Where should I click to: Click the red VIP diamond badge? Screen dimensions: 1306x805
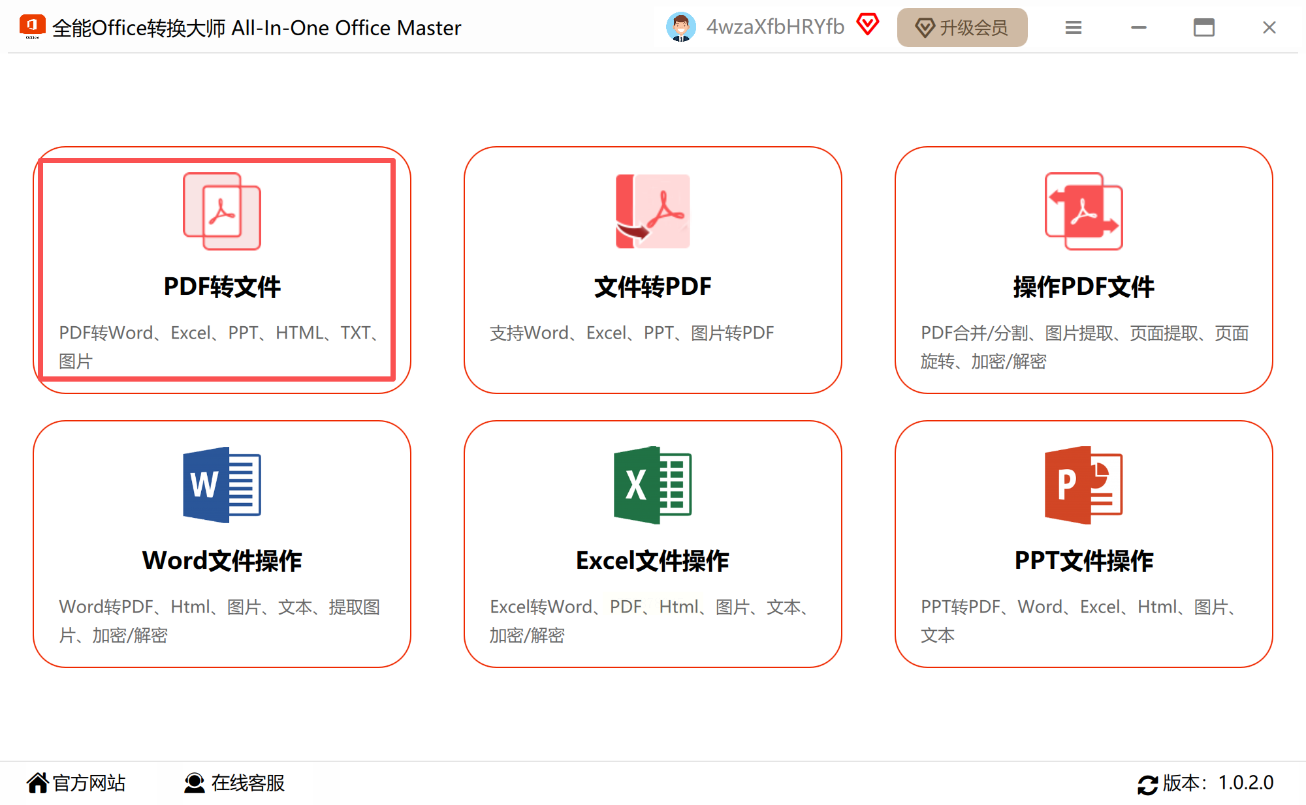tap(868, 25)
